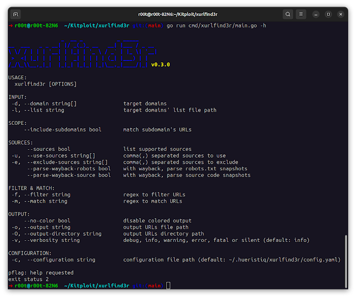The height and width of the screenshot is (298, 356).
Task: Click 'with wayback, parse robots.txt snapshots' text
Action: [x=185, y=169]
